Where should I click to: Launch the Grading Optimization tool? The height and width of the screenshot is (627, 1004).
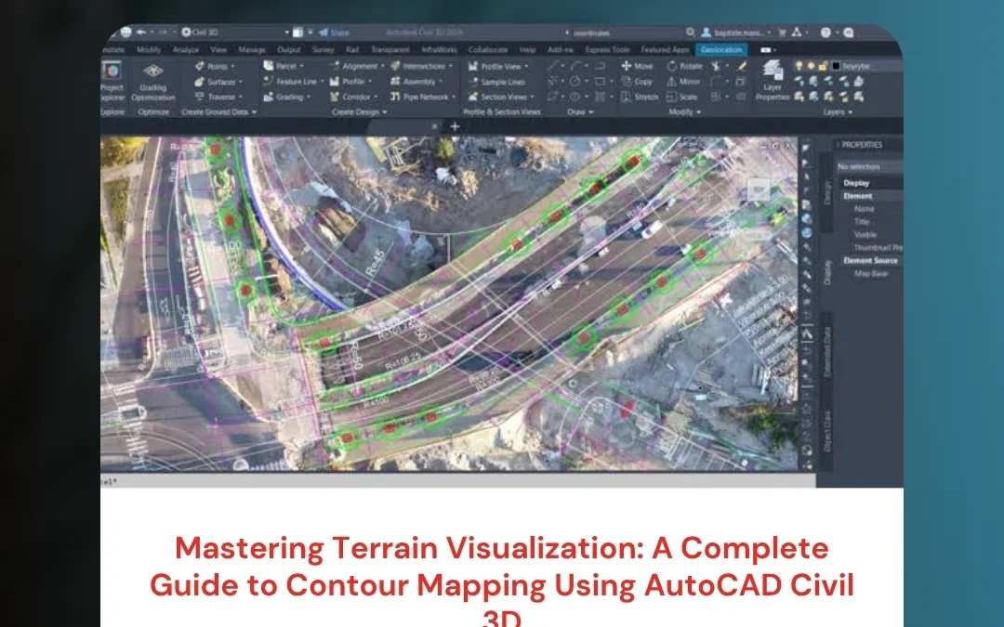(x=153, y=82)
